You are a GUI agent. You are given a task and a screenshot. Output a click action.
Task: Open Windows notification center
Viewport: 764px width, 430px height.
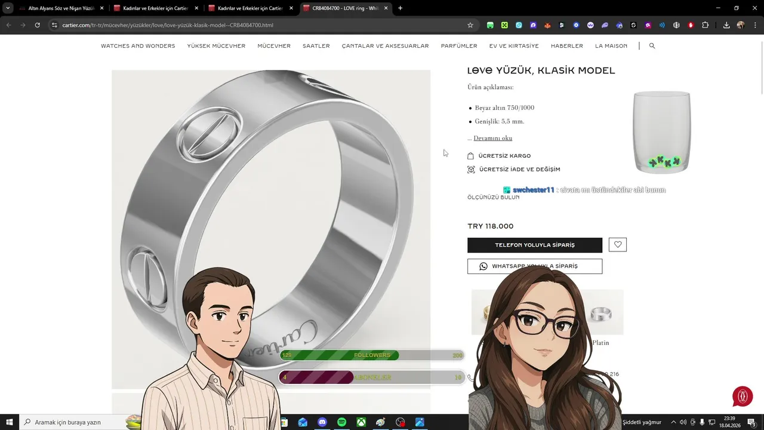pos(751,422)
